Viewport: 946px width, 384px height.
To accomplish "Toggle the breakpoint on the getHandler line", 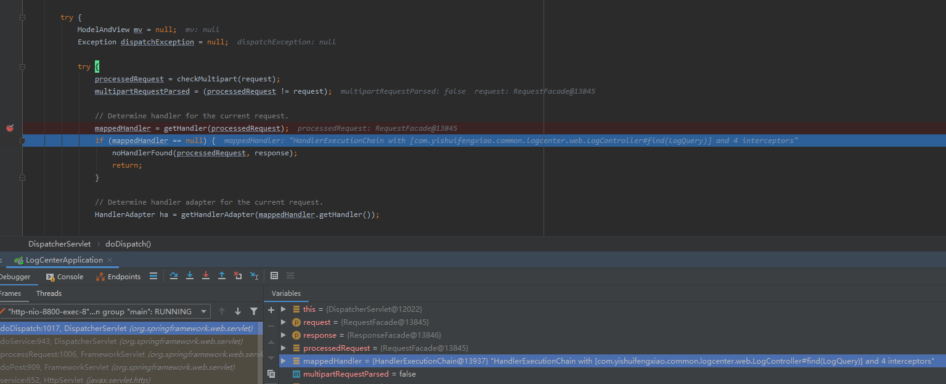I will click(10, 128).
